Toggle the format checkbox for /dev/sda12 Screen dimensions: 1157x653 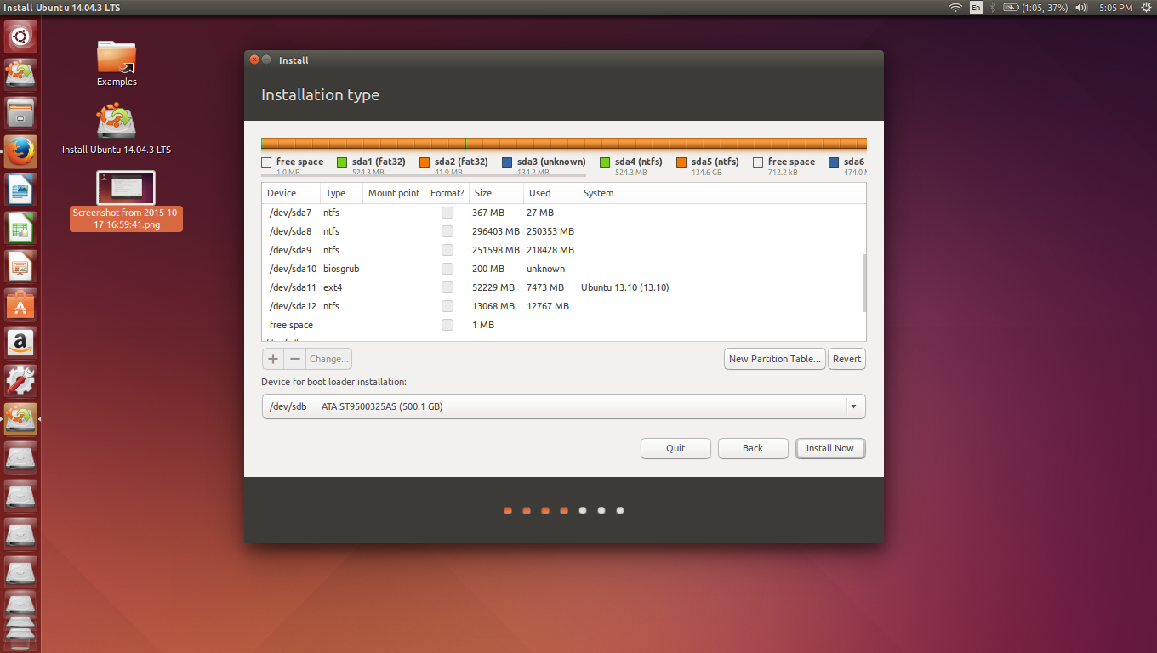(447, 306)
